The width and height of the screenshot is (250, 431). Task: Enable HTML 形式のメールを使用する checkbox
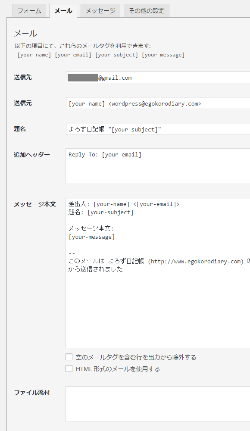(x=69, y=369)
